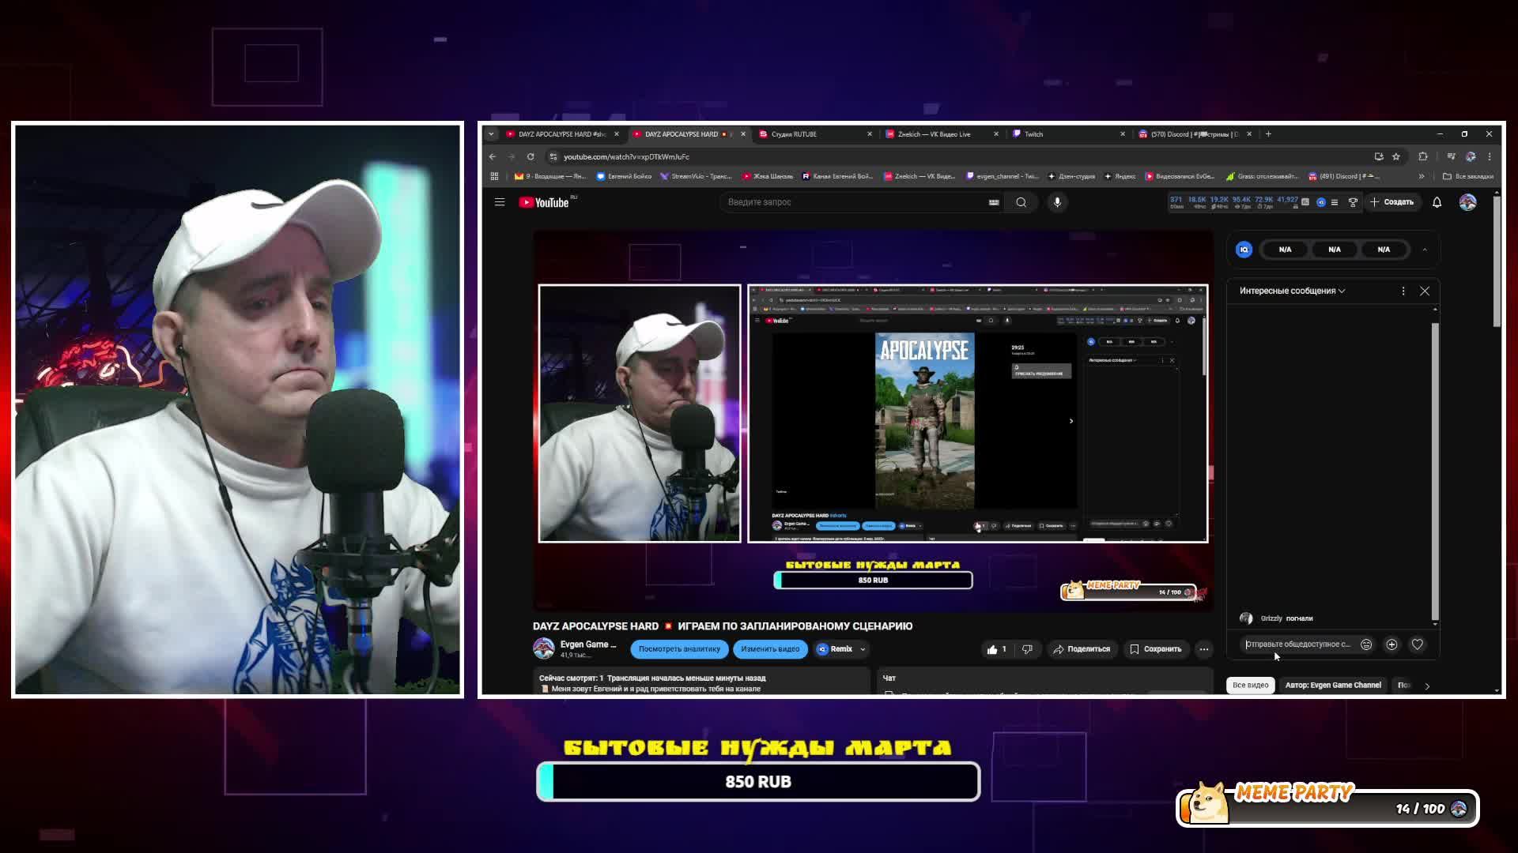
Task: Click the on-screen keyboard icon in search
Action: [994, 202]
